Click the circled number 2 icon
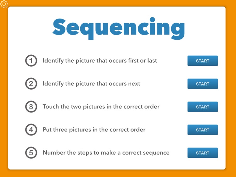The height and width of the screenshot is (177, 236). click(x=31, y=84)
